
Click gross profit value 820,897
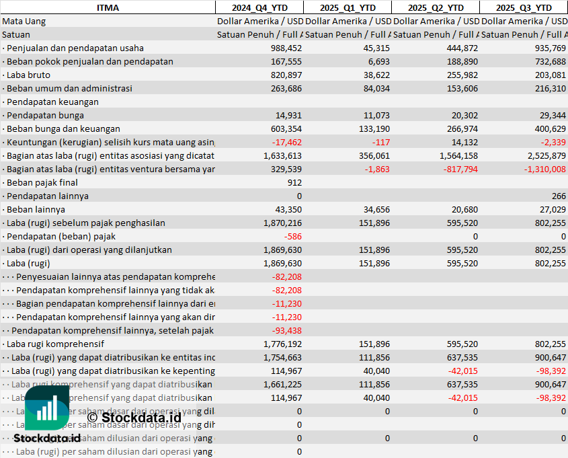pyautogui.click(x=286, y=75)
